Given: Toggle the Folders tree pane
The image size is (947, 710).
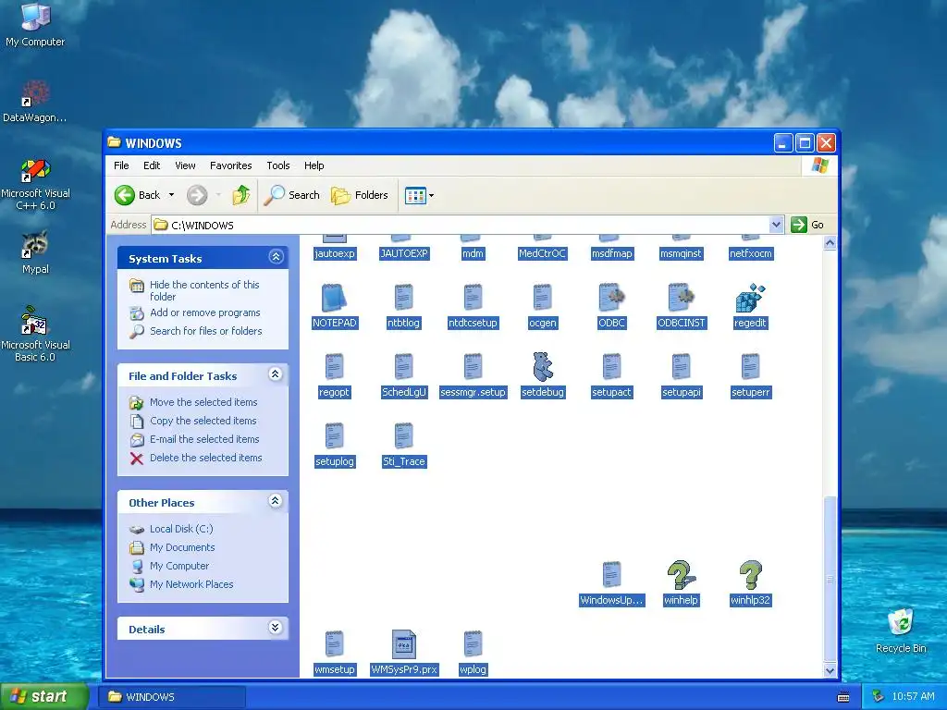Looking at the screenshot, I should pos(360,195).
